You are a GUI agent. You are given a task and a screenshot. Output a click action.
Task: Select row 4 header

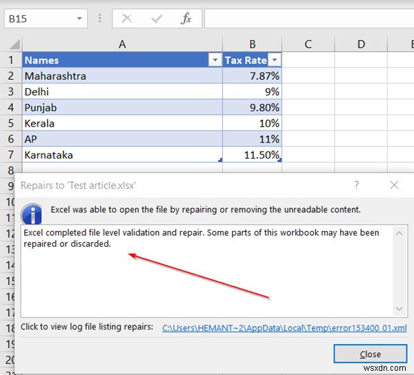[11, 108]
